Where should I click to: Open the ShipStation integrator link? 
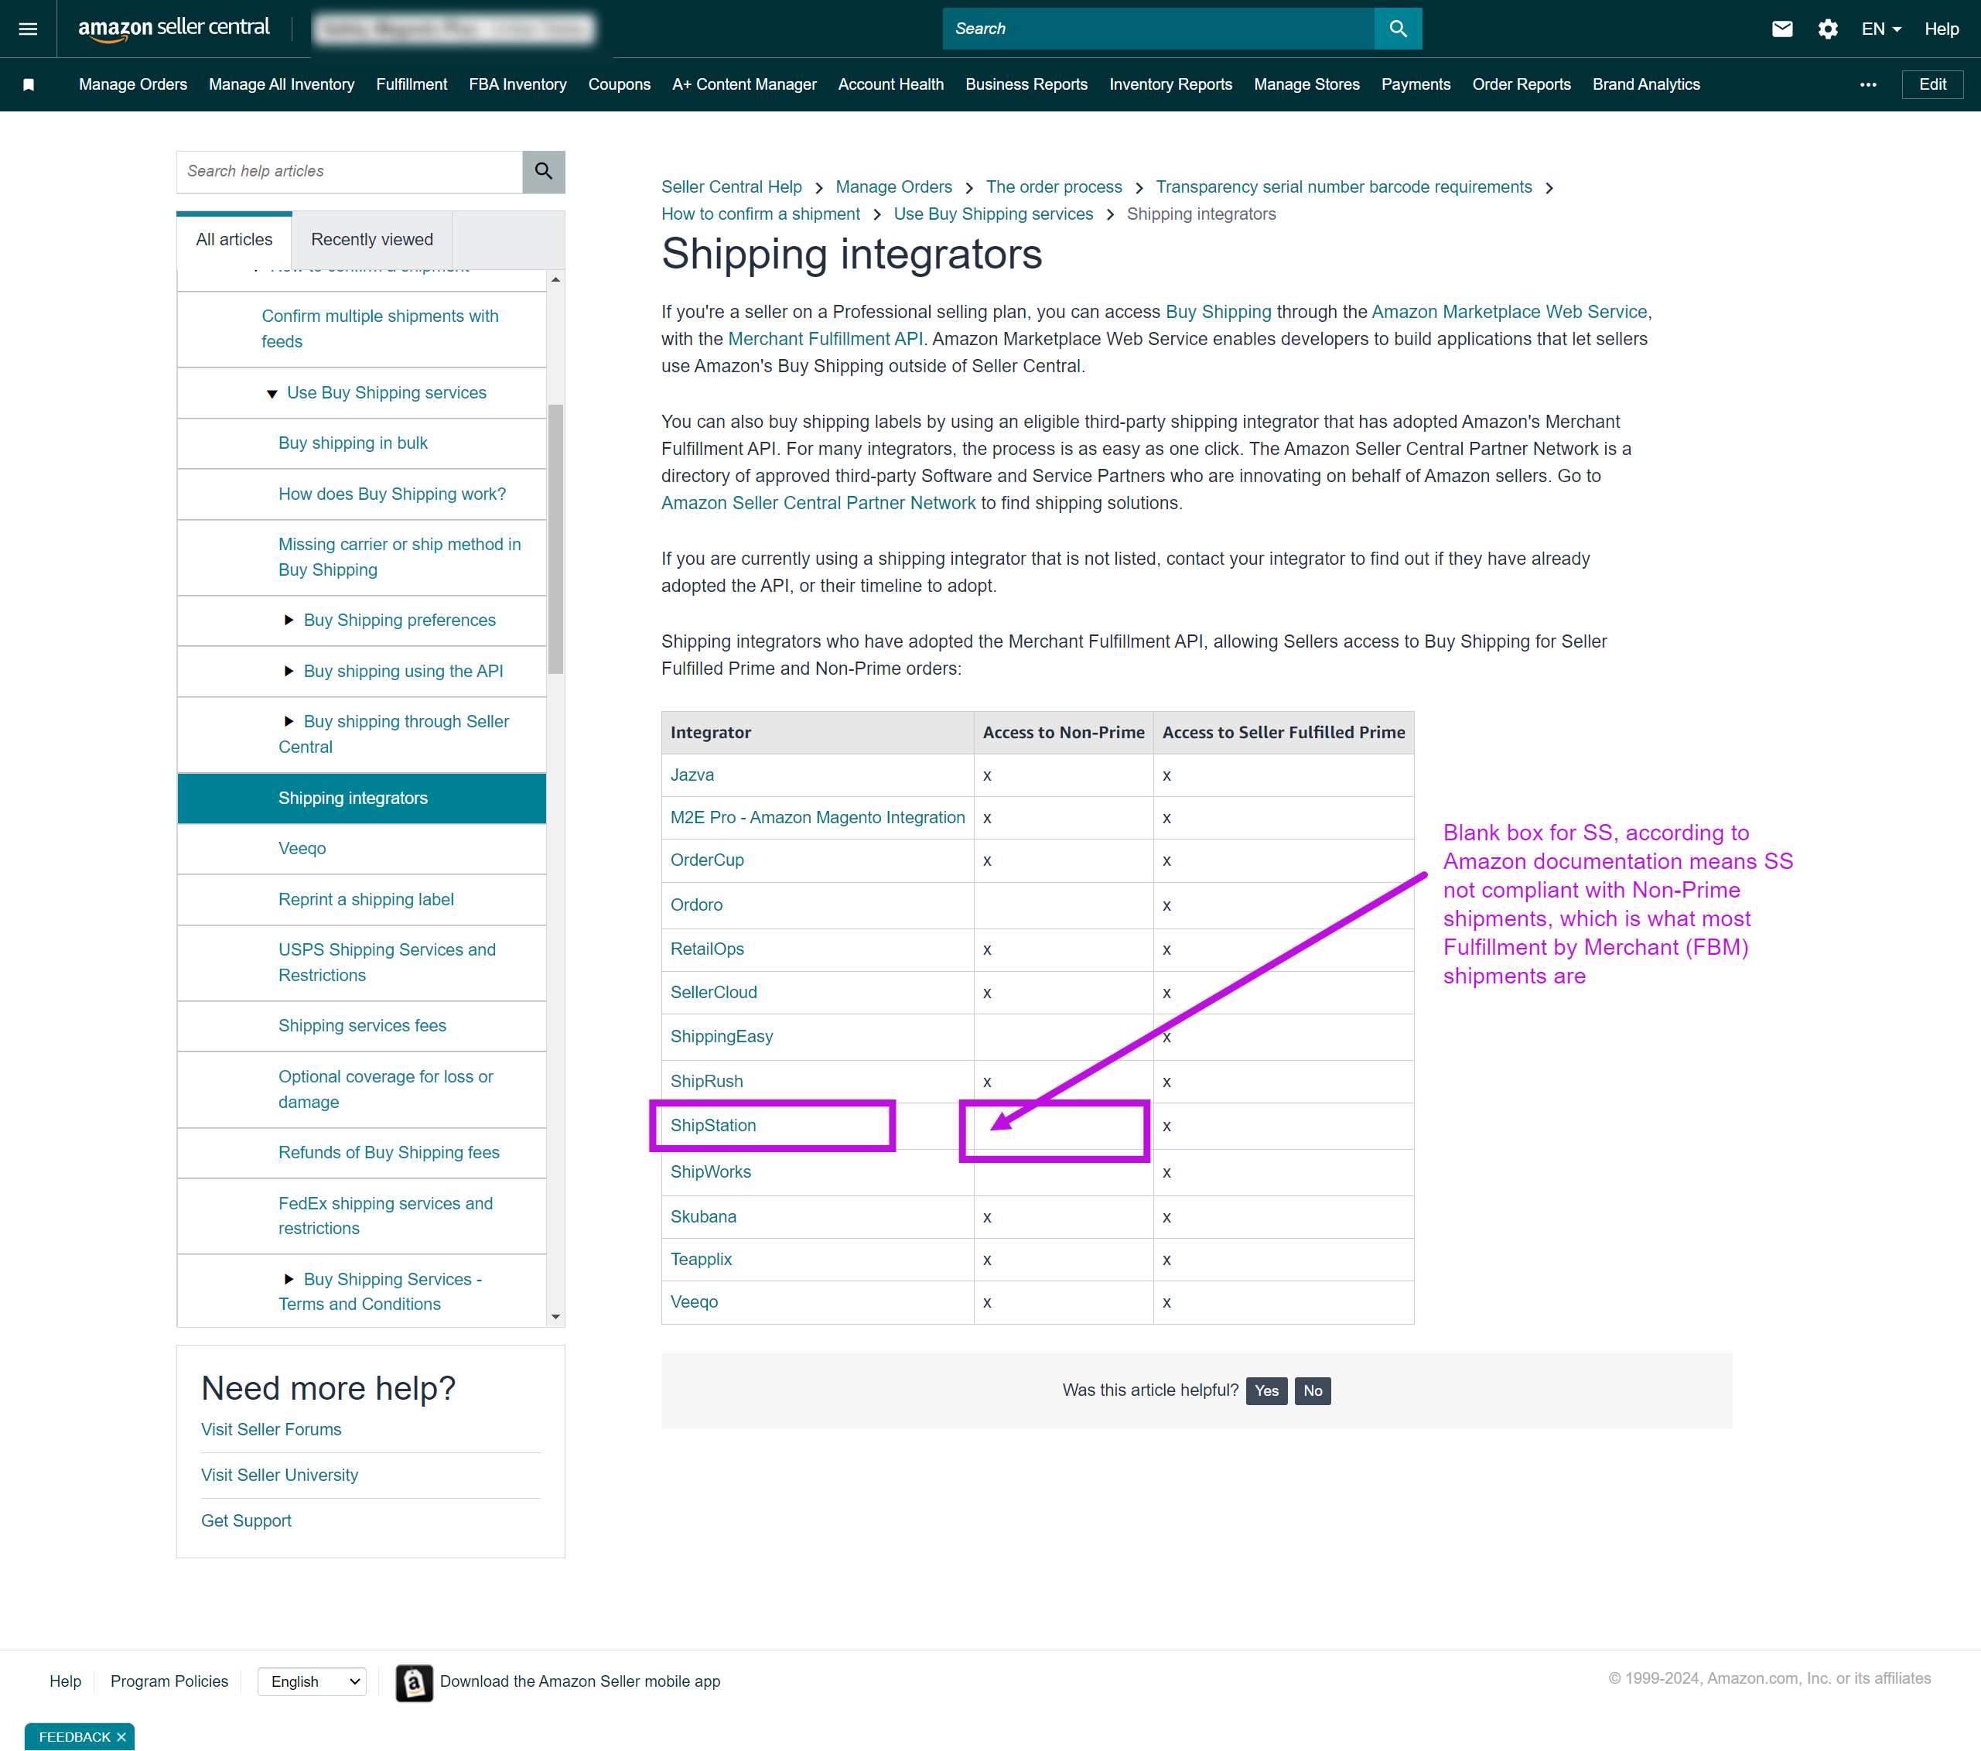[x=712, y=1126]
